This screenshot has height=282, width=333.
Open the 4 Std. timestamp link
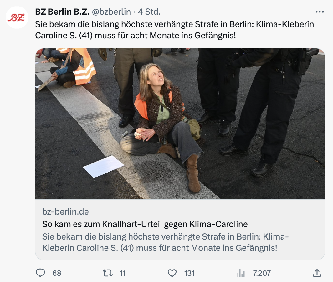coord(149,12)
